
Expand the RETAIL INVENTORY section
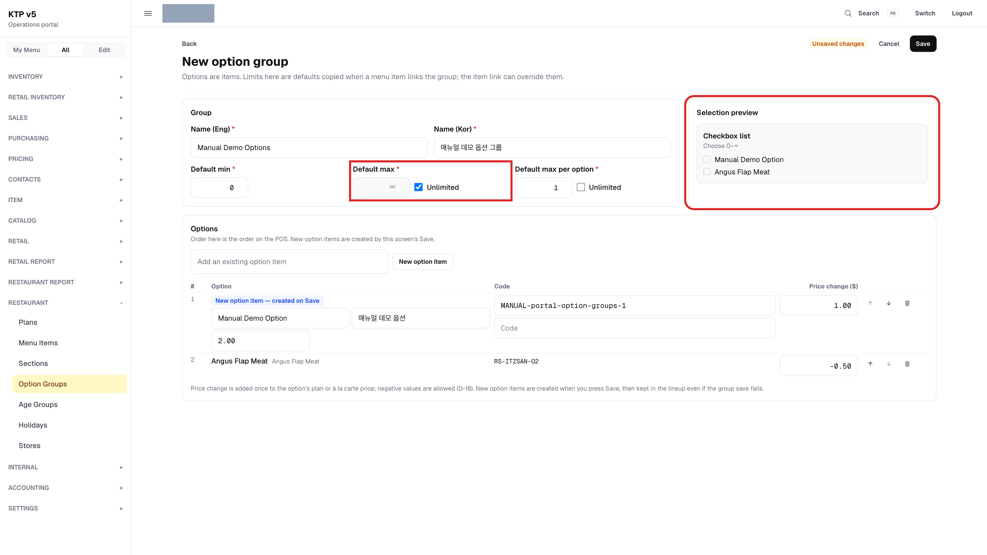click(x=65, y=97)
